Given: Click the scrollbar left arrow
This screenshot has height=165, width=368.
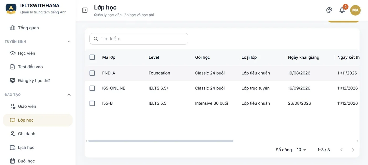Looking at the screenshot, I should click(x=86, y=141).
